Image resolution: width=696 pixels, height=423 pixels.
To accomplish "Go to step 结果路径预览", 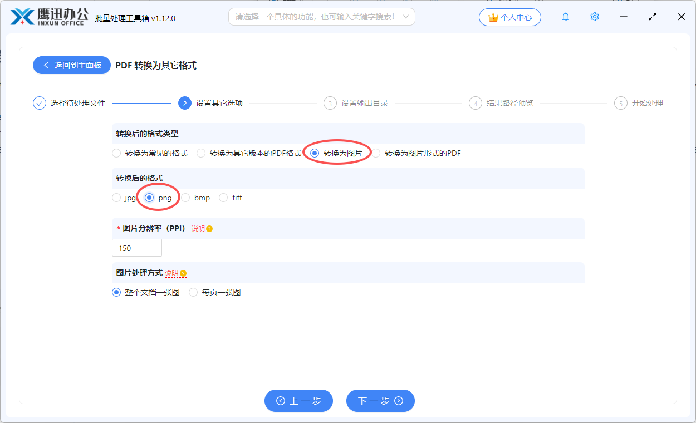I will point(510,103).
